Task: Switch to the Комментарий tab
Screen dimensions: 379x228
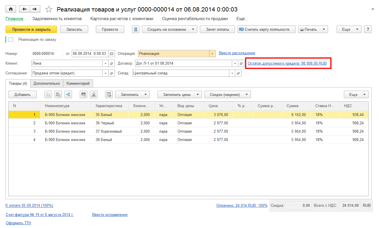Action: (x=78, y=84)
